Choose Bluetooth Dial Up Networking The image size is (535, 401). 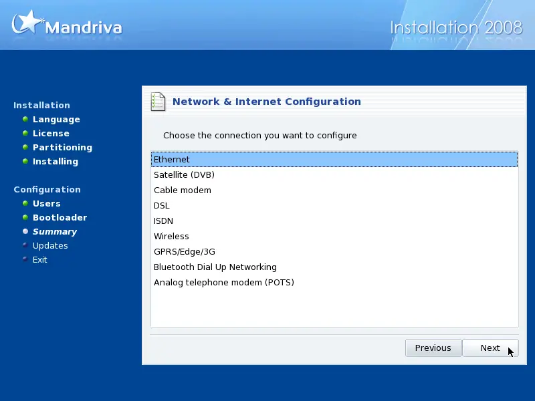[x=334, y=267]
